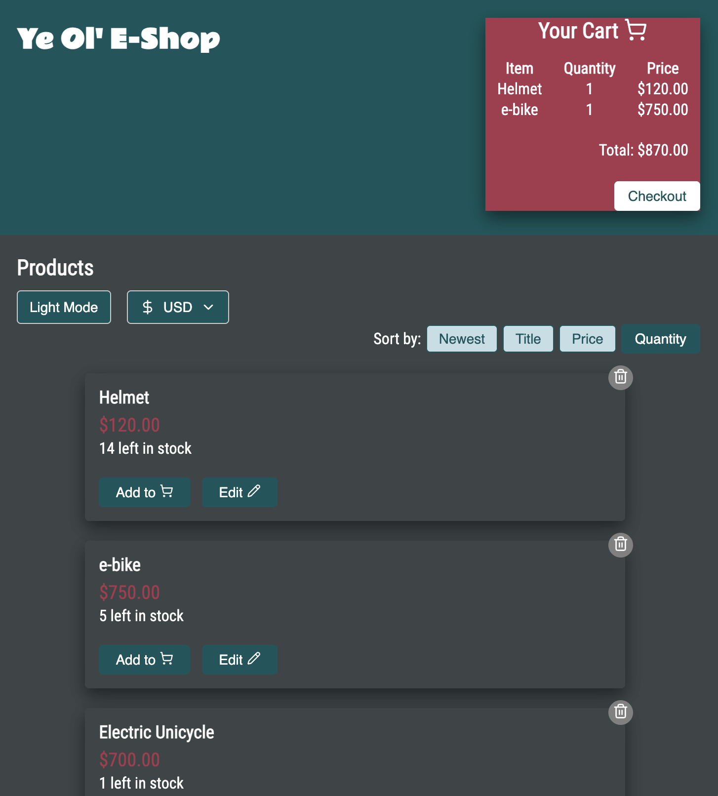718x796 pixels.
Task: Click the pencil icon on e-bike's Edit button
Action: pyautogui.click(x=254, y=659)
